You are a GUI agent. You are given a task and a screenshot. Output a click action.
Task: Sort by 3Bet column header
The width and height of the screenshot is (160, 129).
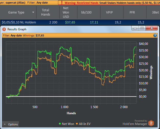pos(155,12)
